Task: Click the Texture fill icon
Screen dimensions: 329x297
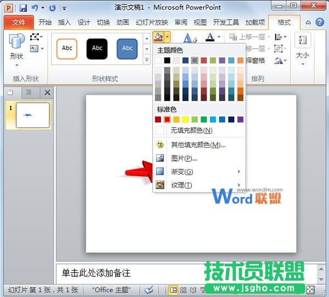Action: [160, 185]
